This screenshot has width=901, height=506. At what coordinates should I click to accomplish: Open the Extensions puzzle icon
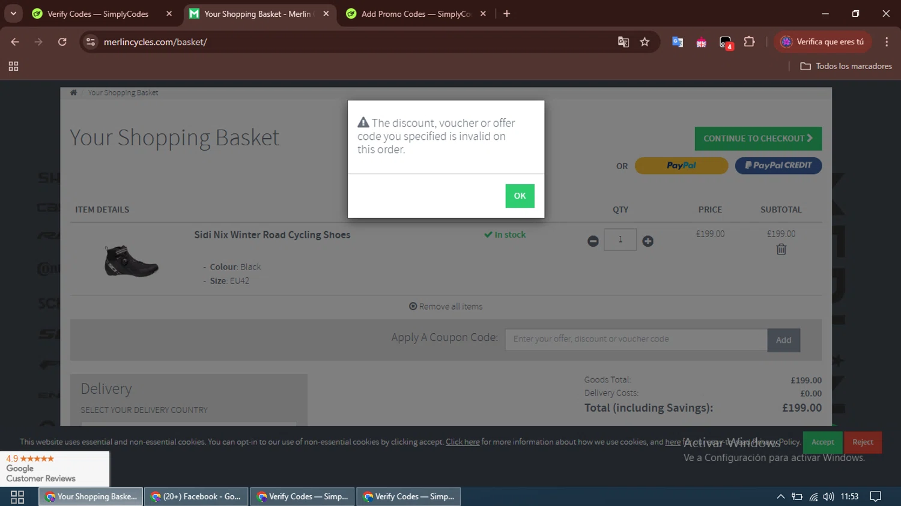click(x=749, y=42)
